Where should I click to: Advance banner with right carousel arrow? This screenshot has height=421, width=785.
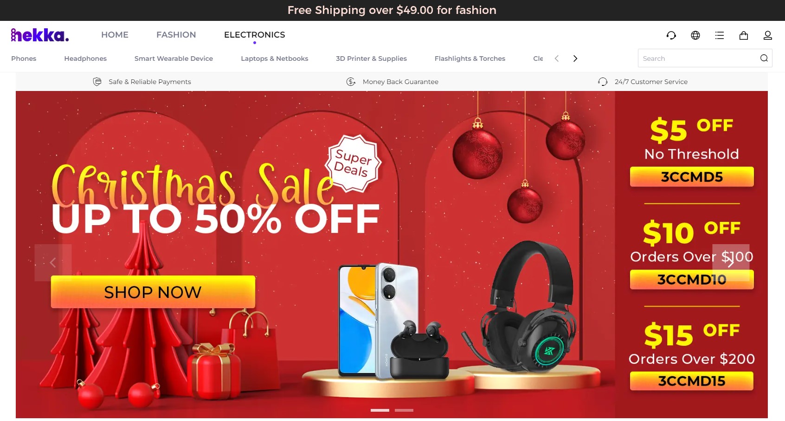point(731,263)
